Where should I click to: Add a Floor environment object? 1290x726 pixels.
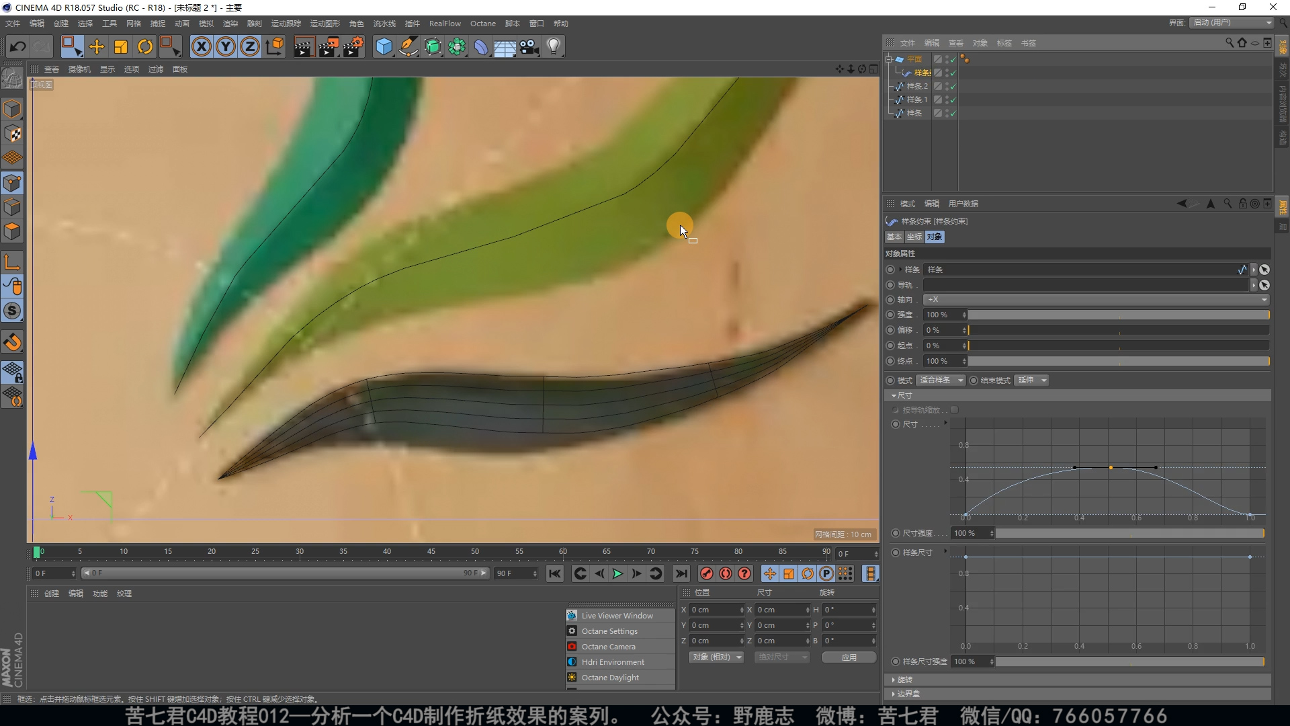tap(505, 46)
